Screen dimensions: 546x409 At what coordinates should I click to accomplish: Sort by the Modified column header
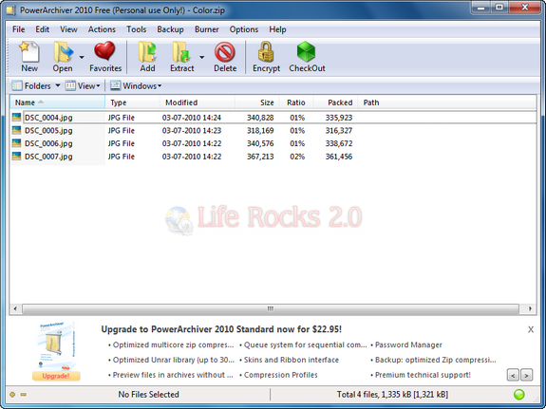pos(198,102)
